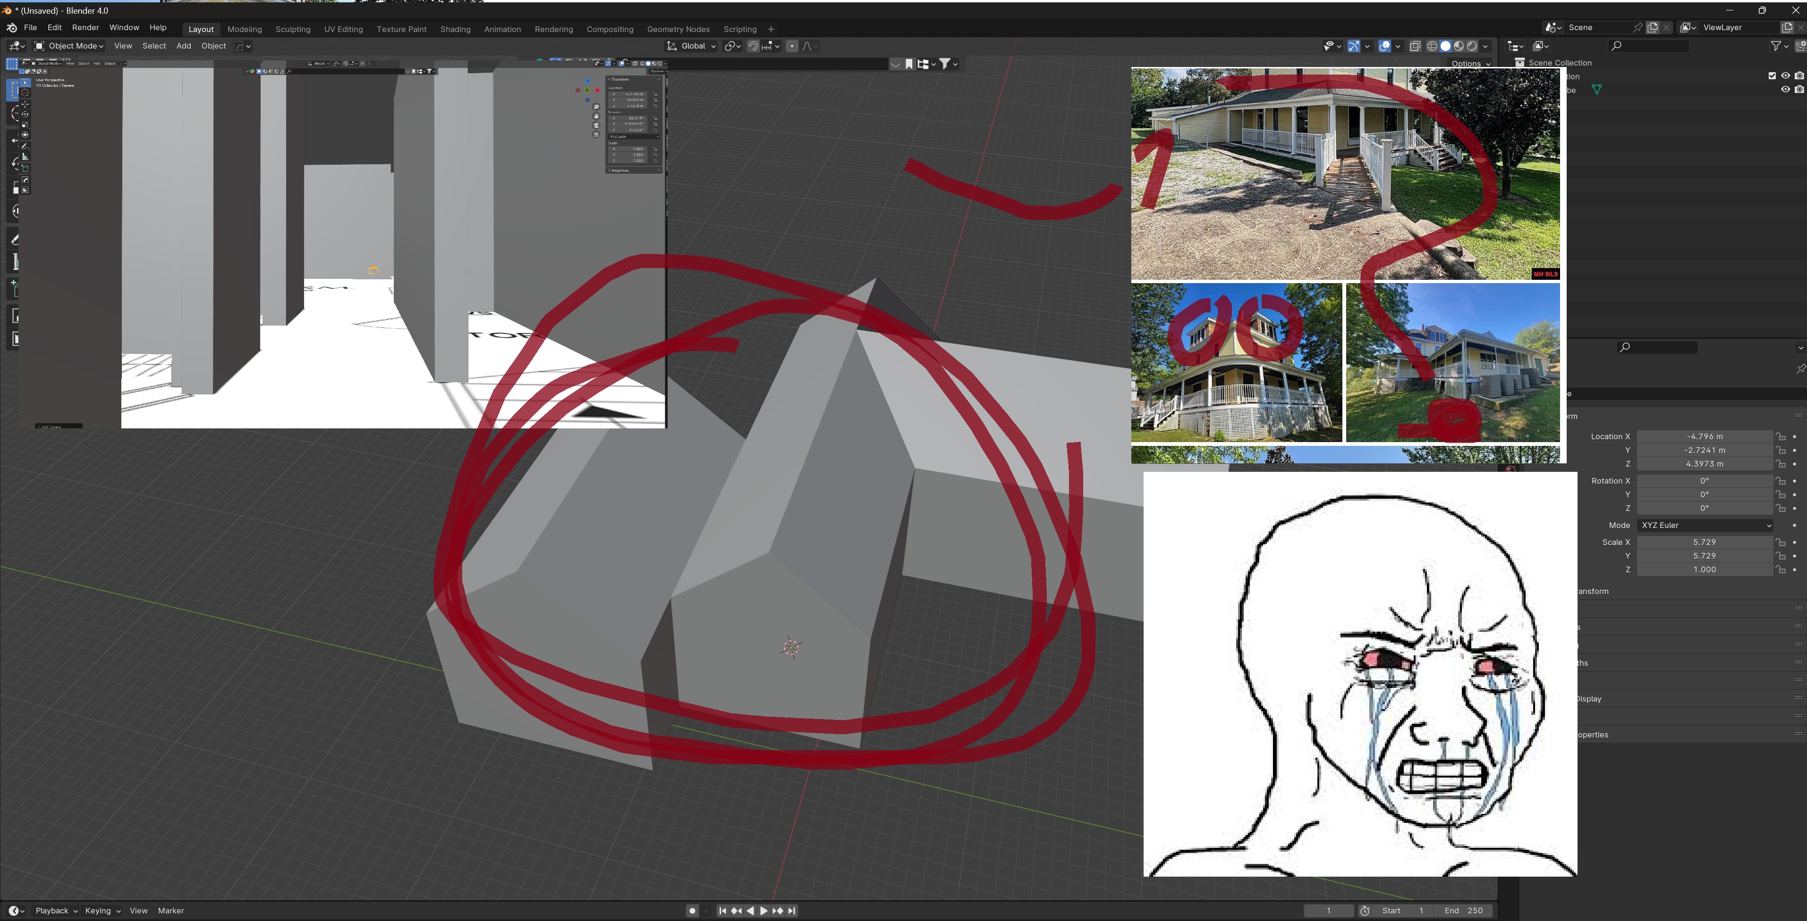
Task: Jump to the start frame
Action: pyautogui.click(x=722, y=911)
